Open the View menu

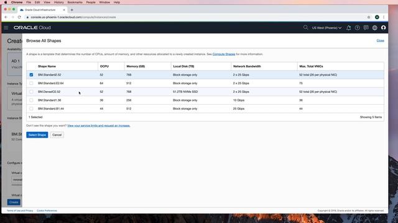[x=47, y=2]
